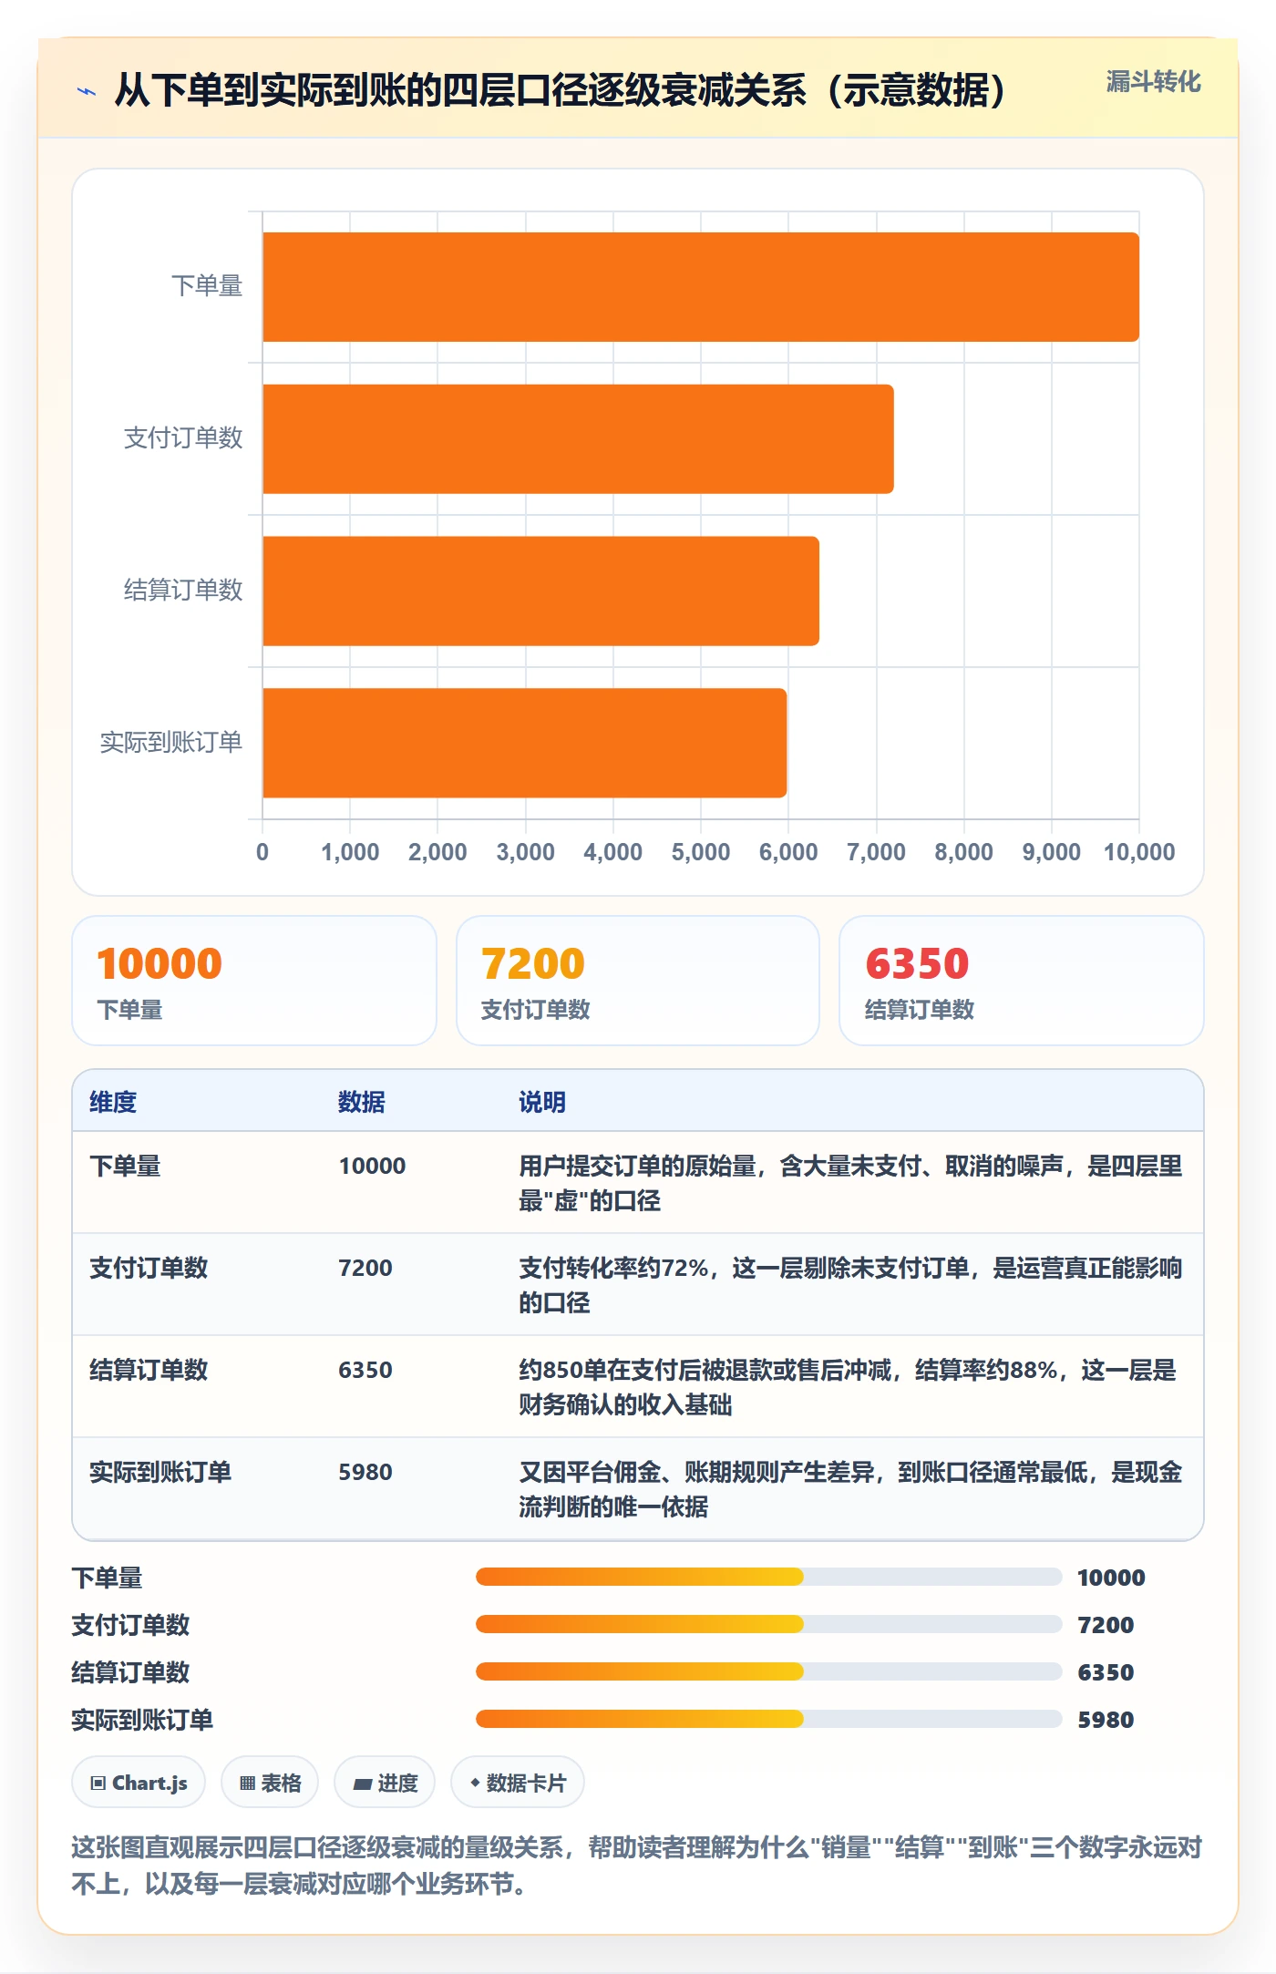Click the 5980 value beside the progress bar

coord(1106,1720)
